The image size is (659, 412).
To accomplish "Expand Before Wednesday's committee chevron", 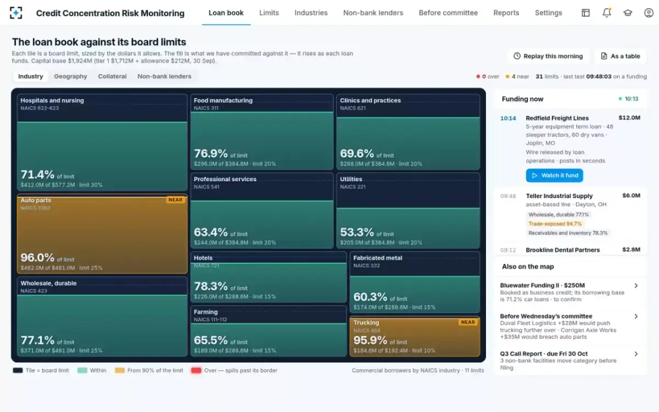I will 636,316.
